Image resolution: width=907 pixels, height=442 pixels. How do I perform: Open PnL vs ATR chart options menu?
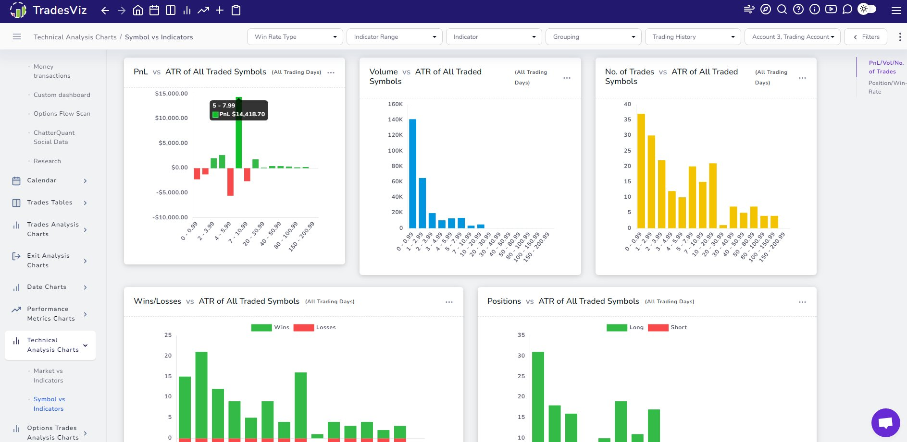point(331,72)
